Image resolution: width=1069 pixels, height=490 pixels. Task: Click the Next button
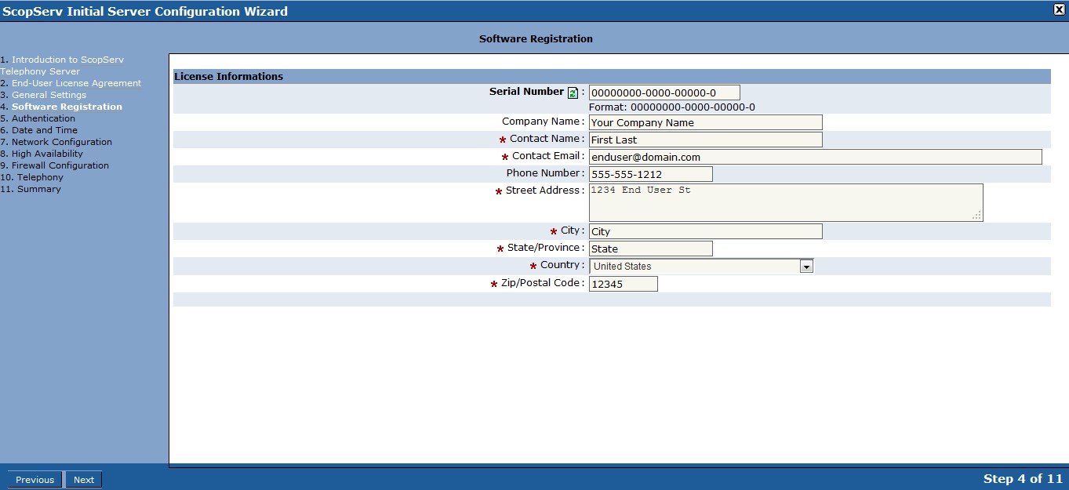[x=84, y=480]
